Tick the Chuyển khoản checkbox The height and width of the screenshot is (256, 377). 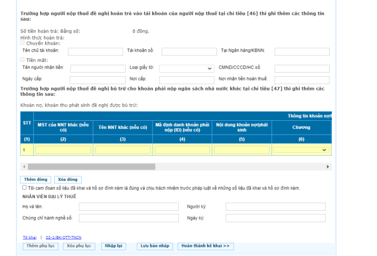coord(23,43)
